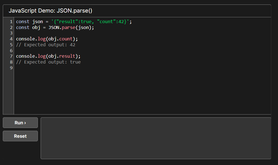The height and width of the screenshot is (165, 278).
Task: Click the empty editor area below line 9
Action: coord(142,92)
